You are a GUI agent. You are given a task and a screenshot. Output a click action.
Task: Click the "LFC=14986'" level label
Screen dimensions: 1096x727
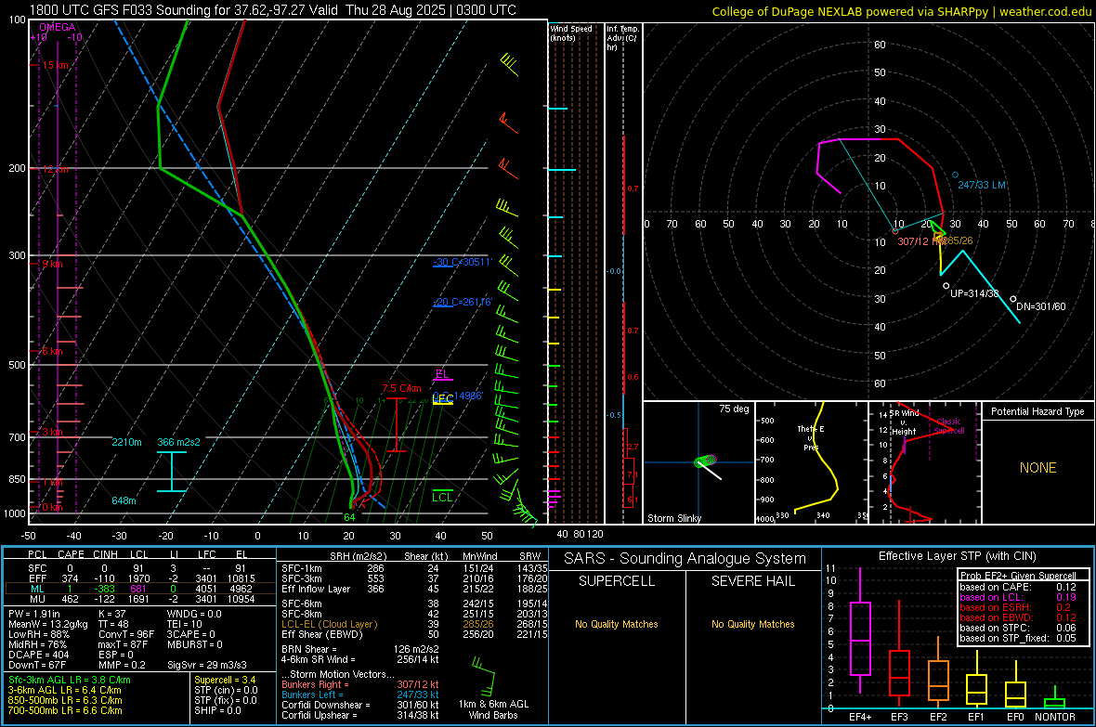pyautogui.click(x=458, y=397)
